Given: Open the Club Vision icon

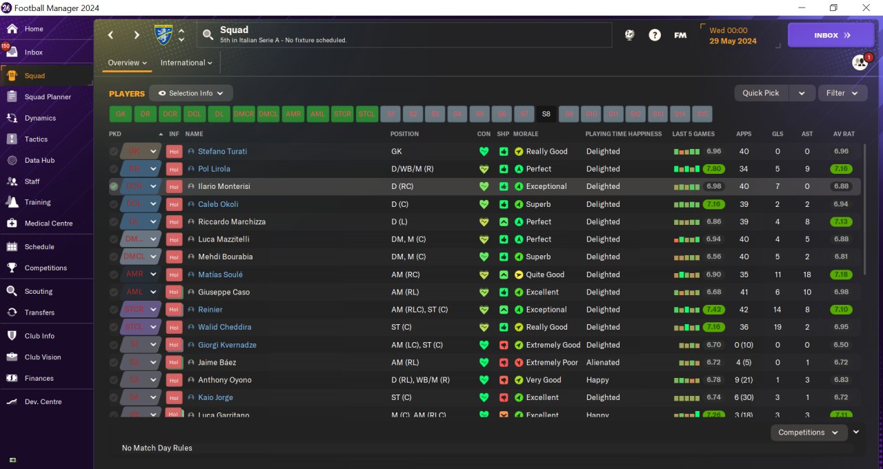Looking at the screenshot, I should coord(12,357).
